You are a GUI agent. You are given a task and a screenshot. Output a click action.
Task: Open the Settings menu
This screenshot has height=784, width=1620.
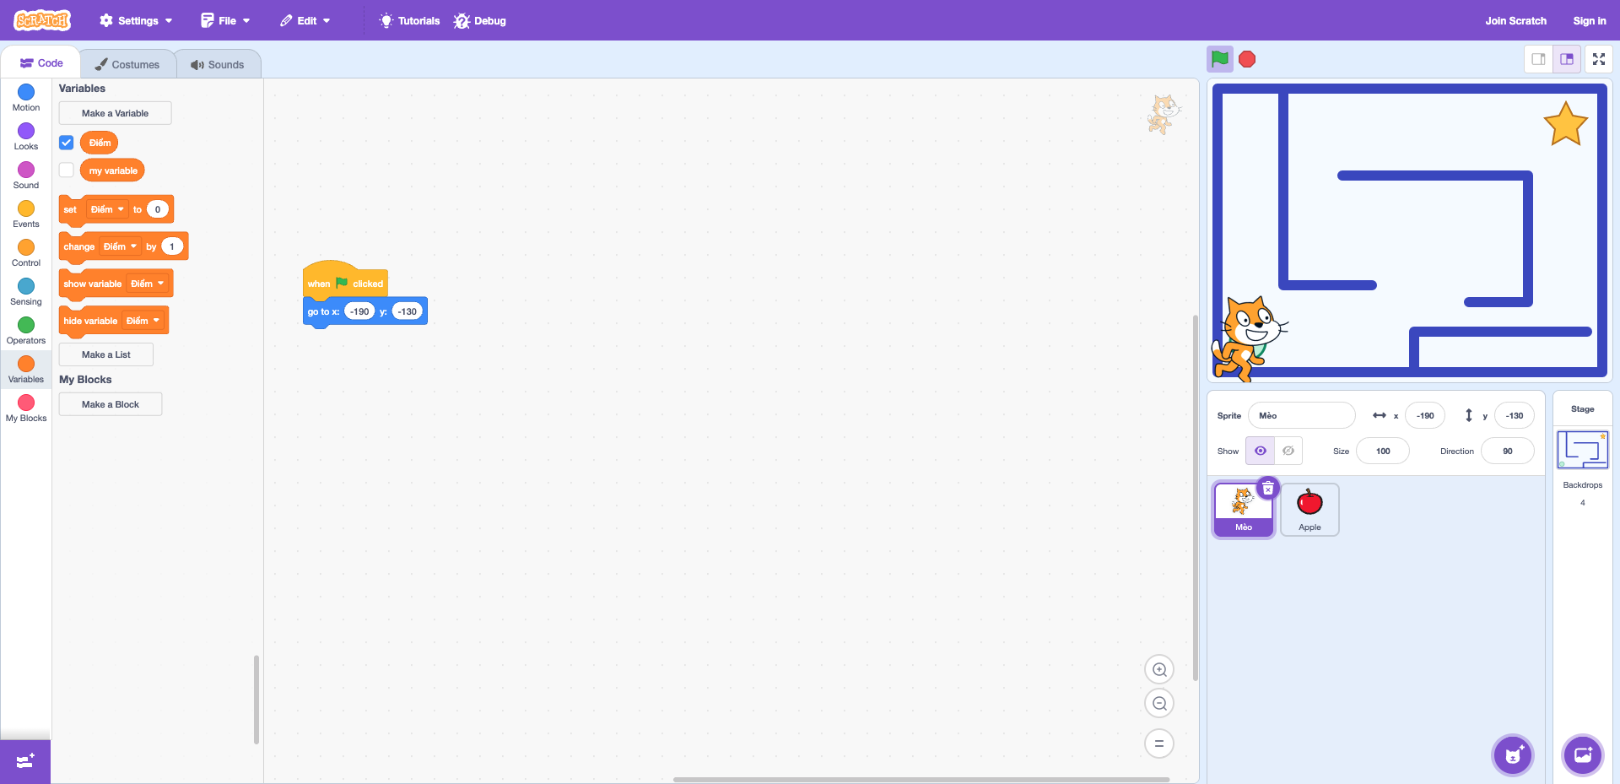[136, 20]
